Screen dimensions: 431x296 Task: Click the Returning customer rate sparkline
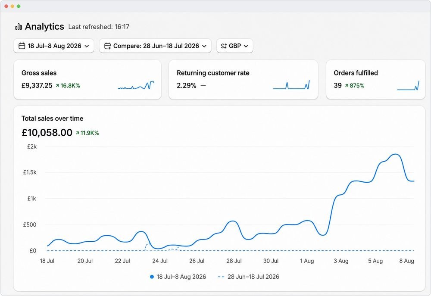(291, 85)
